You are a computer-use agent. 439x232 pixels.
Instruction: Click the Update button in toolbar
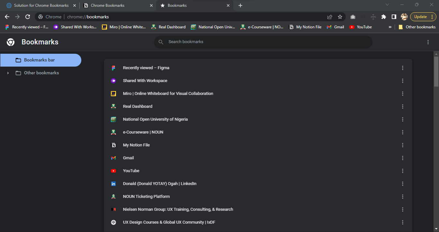pos(423,17)
